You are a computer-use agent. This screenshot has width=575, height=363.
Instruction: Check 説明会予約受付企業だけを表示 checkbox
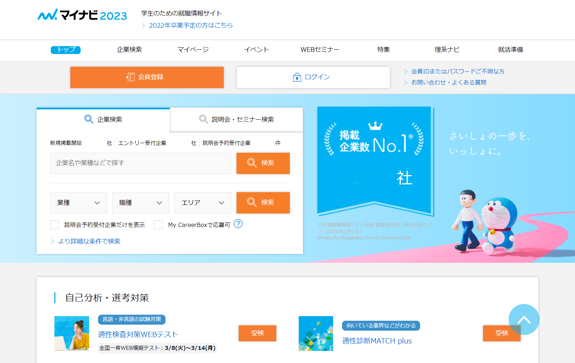(x=55, y=224)
